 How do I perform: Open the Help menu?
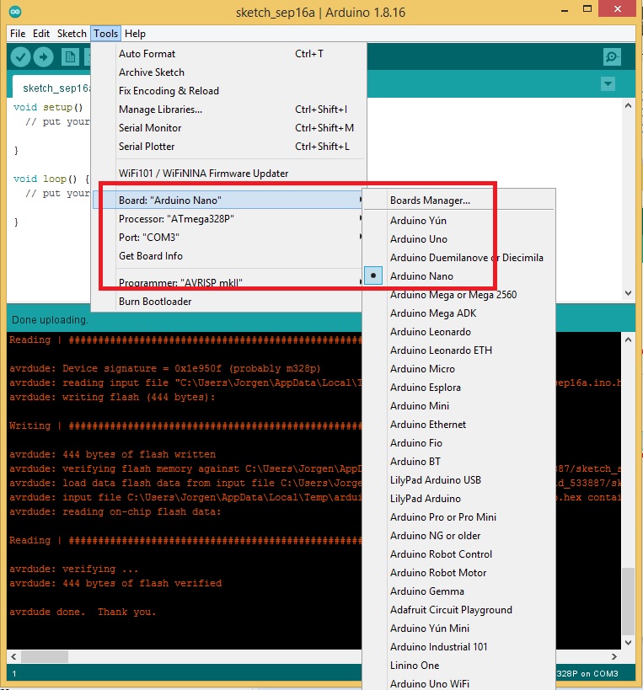(x=135, y=34)
